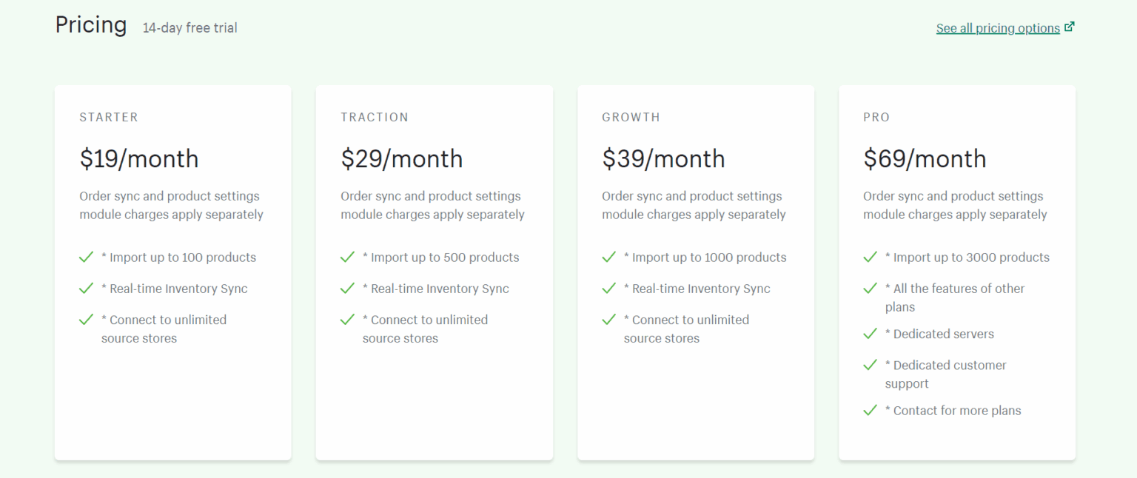
Task: Open the See all pricing options link
Action: click(998, 27)
